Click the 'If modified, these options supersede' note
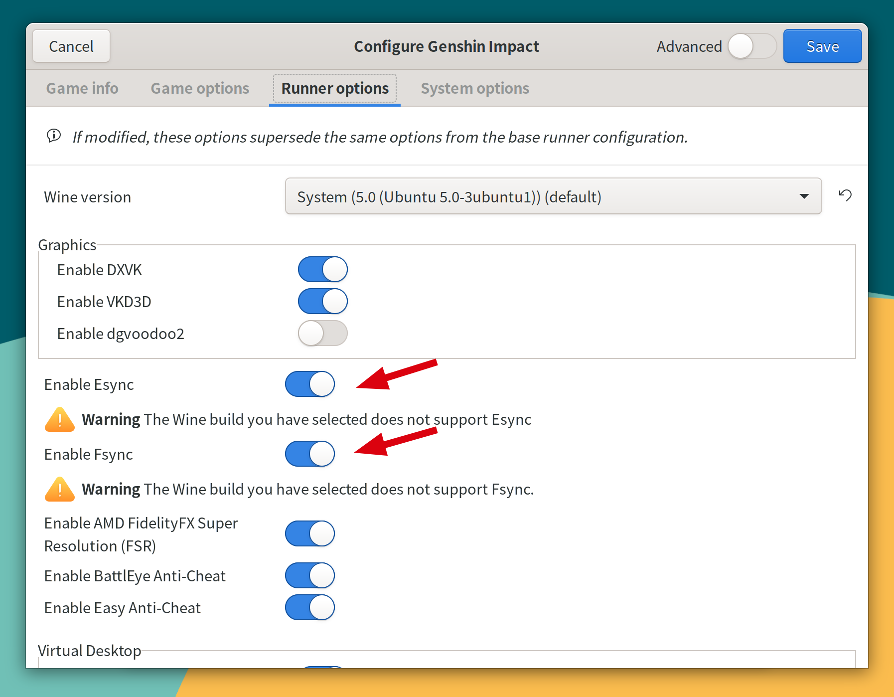 coord(380,137)
